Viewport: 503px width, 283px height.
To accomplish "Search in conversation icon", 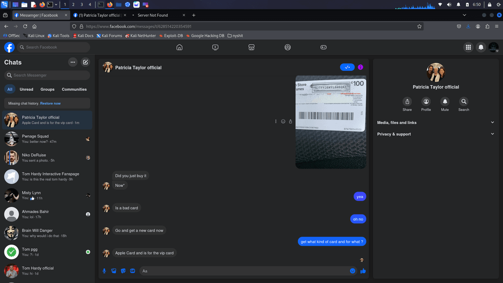I will point(464,102).
